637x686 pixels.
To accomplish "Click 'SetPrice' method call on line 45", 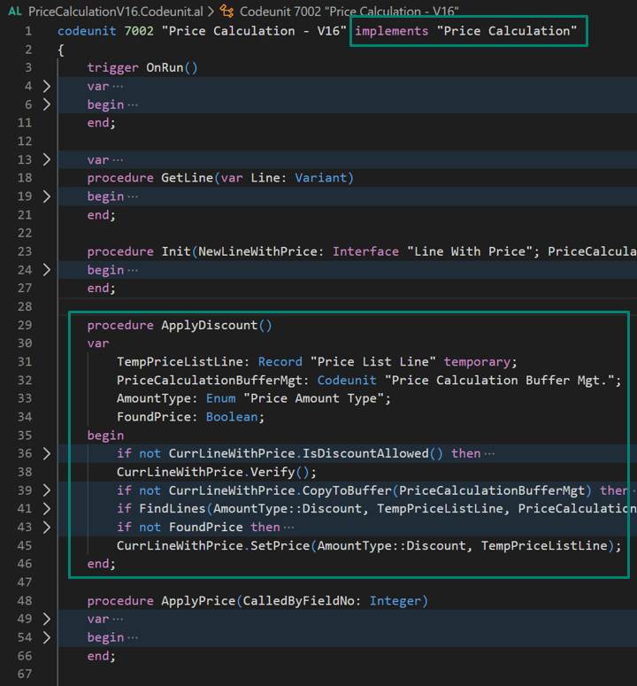I will (280, 545).
